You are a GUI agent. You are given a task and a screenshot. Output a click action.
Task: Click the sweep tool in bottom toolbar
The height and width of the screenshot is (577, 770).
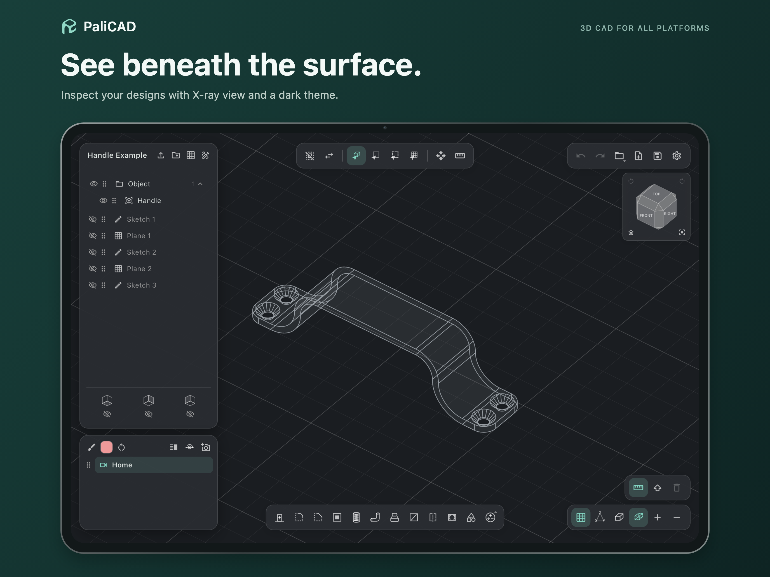375,517
